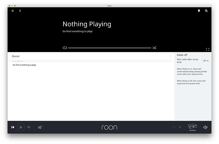
Task: Skip to previous track
Action: tap(13, 127)
